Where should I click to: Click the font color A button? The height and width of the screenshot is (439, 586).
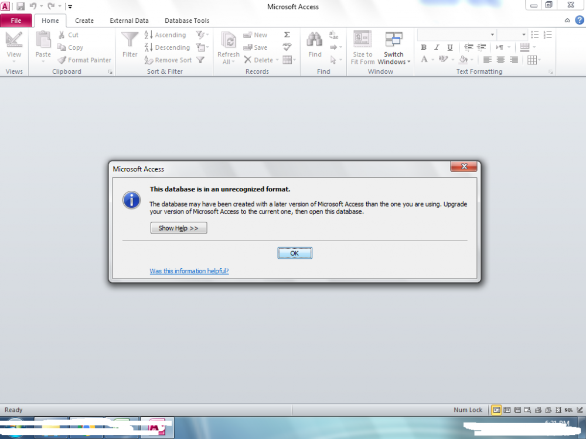click(424, 59)
